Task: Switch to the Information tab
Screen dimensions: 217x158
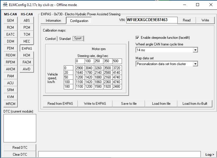Action: (x=53, y=21)
